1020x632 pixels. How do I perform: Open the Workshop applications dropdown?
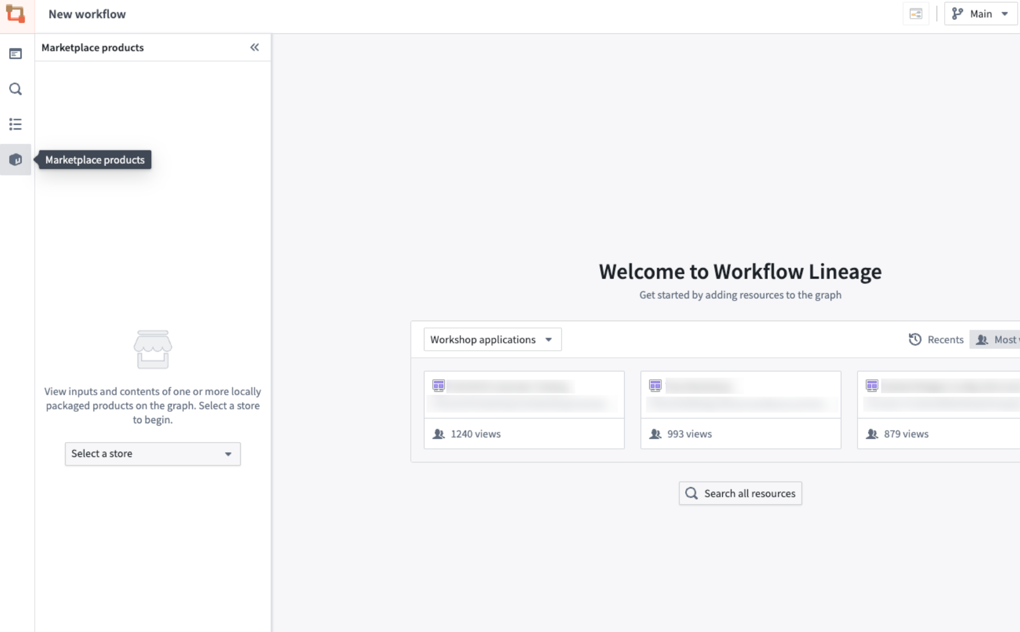[492, 339]
